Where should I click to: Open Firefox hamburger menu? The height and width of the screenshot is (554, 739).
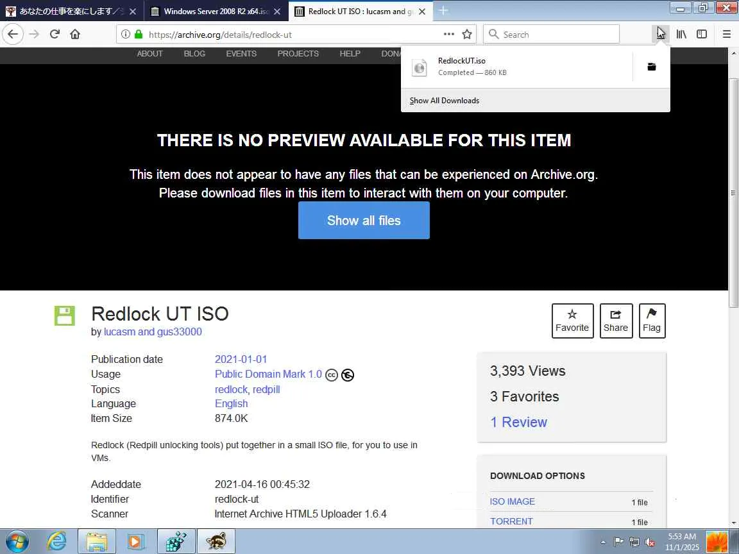tap(726, 34)
